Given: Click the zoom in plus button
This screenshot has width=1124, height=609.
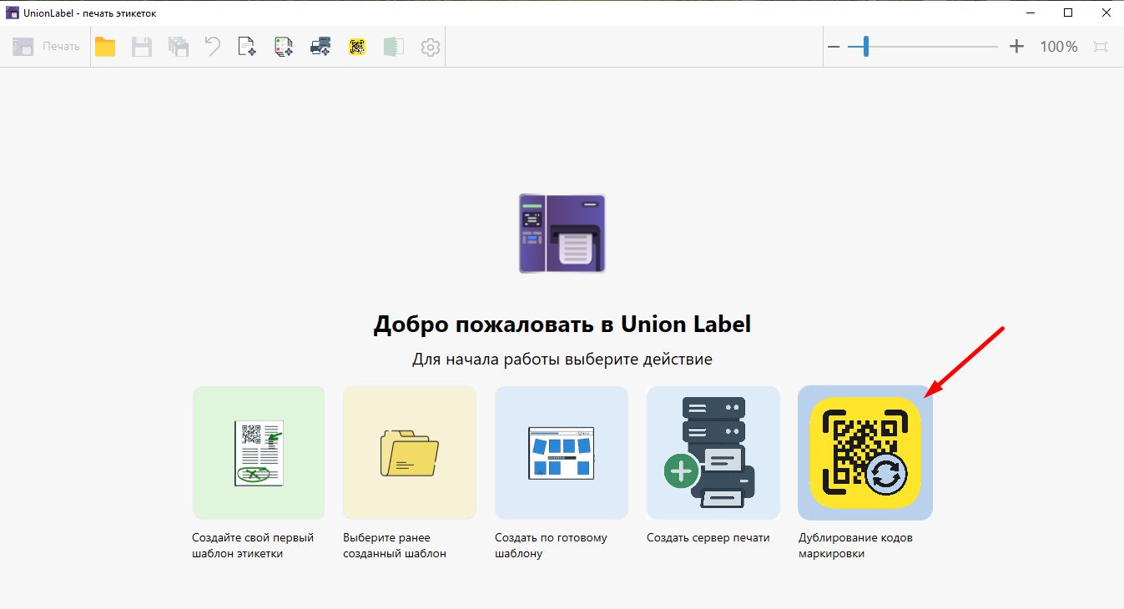Looking at the screenshot, I should [1016, 47].
